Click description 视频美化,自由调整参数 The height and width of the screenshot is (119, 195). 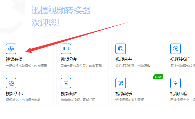[x=23, y=100]
